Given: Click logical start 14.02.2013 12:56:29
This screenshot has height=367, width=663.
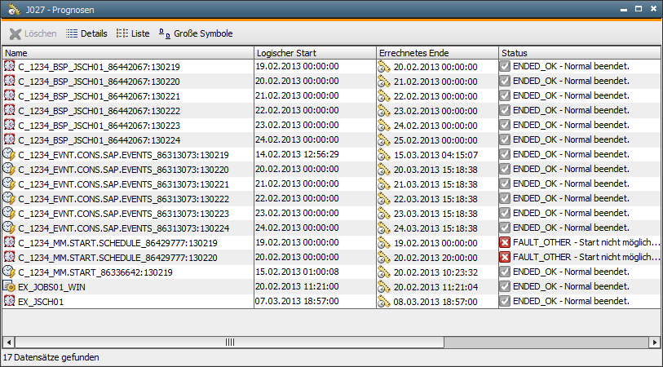Looking at the screenshot, I should click(x=297, y=154).
